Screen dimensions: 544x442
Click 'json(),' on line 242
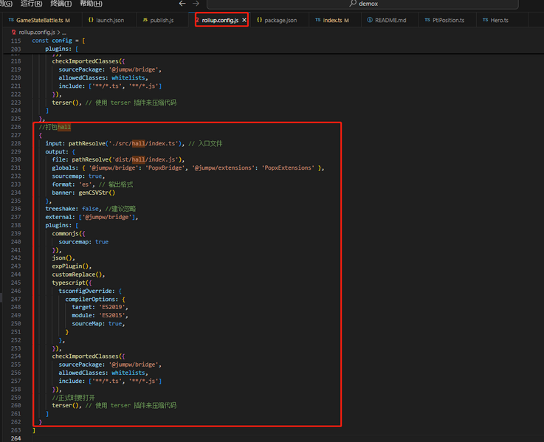[x=63, y=258]
